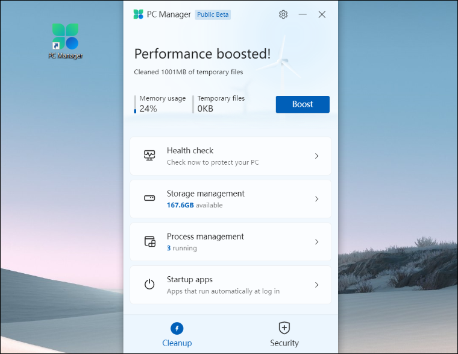Image resolution: width=458 pixels, height=354 pixels.
Task: Minimize the PC Manager window
Action: click(303, 14)
